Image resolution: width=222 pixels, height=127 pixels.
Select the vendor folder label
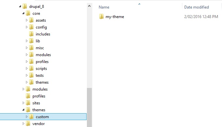(x=38, y=124)
